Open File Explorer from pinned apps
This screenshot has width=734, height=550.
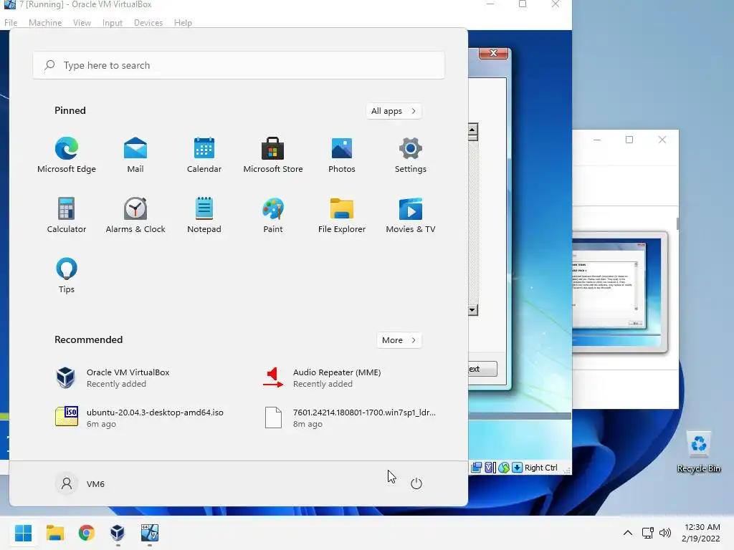coord(342,215)
